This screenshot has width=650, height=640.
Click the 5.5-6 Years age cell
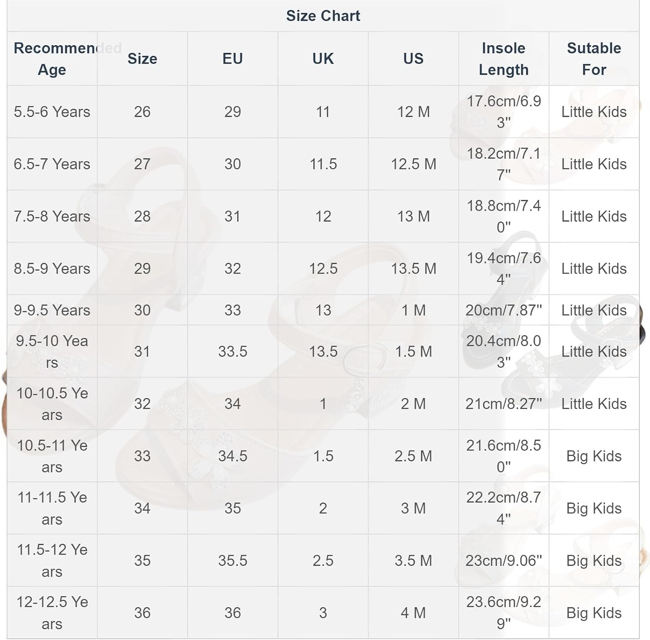(52, 112)
